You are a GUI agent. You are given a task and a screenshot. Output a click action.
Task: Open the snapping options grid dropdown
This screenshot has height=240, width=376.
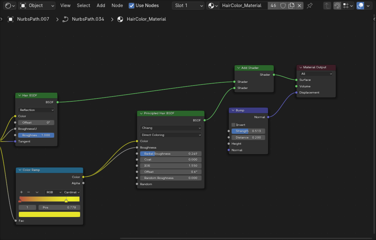(x=348, y=6)
